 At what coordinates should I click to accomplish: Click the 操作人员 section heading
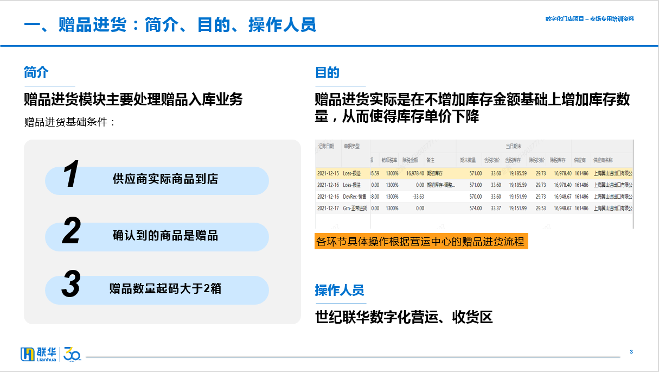tap(340, 291)
